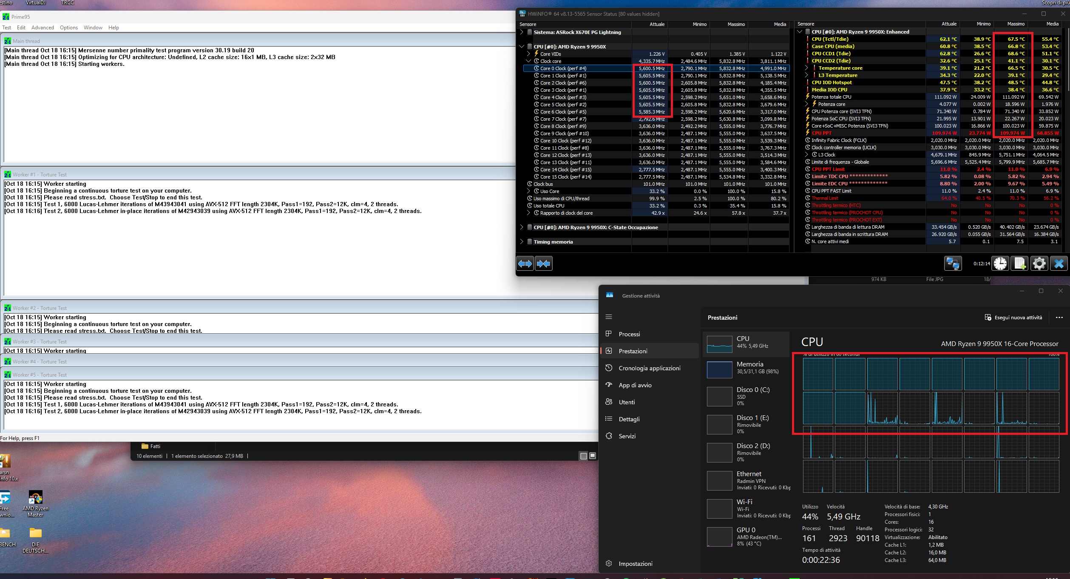This screenshot has height=579, width=1070.
Task: Close HWiNFO sensors with blue X icon
Action: [1059, 264]
